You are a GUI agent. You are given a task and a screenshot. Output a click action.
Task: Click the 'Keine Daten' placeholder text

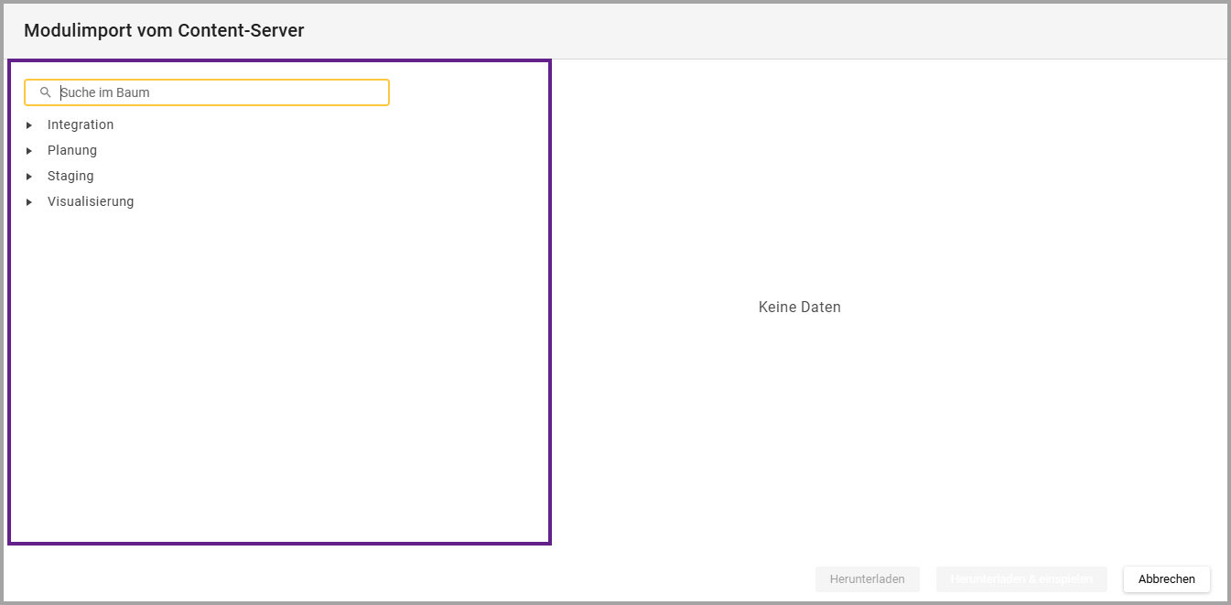799,308
